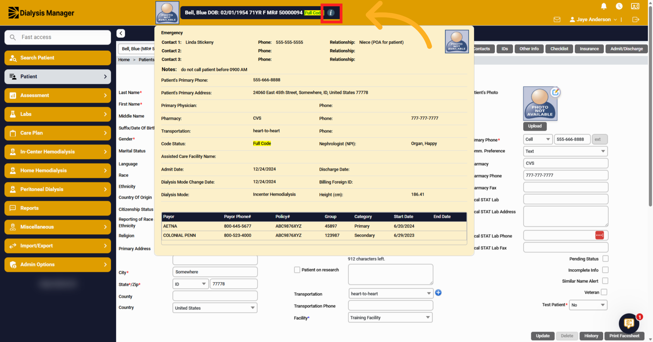Click the logout icon
The image size is (653, 342).
pos(636,20)
